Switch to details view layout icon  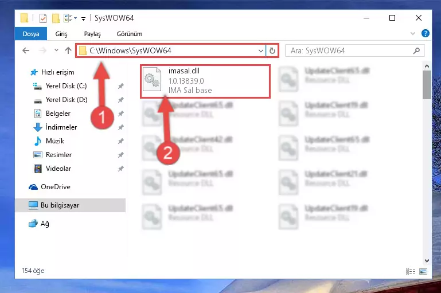point(411,271)
